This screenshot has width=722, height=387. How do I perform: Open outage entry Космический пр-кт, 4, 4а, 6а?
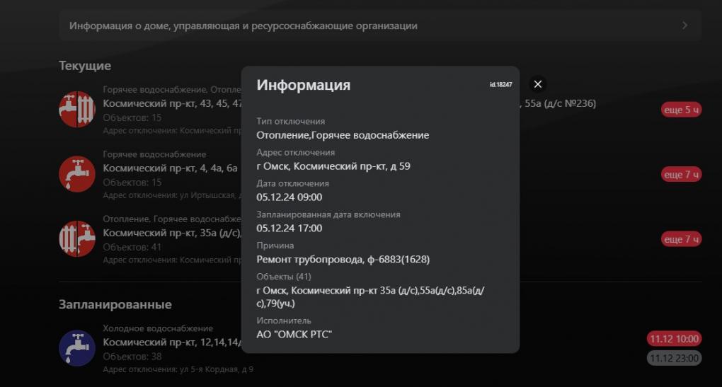coord(171,168)
